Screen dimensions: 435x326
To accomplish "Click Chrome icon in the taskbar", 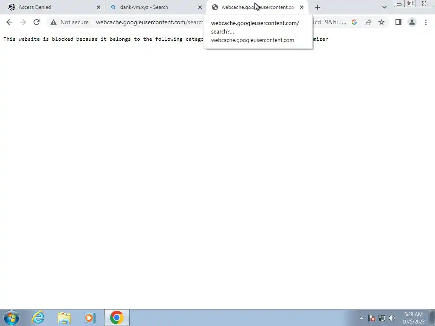I will [116, 318].
